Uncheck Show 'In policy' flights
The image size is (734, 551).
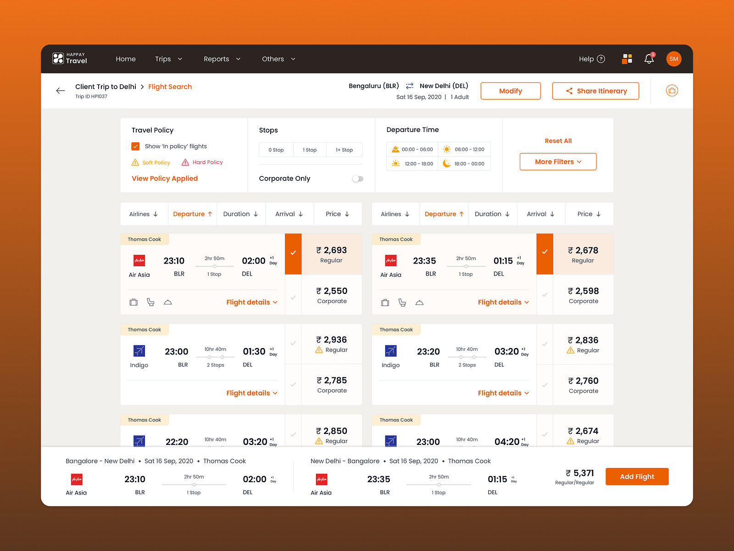pyautogui.click(x=135, y=146)
